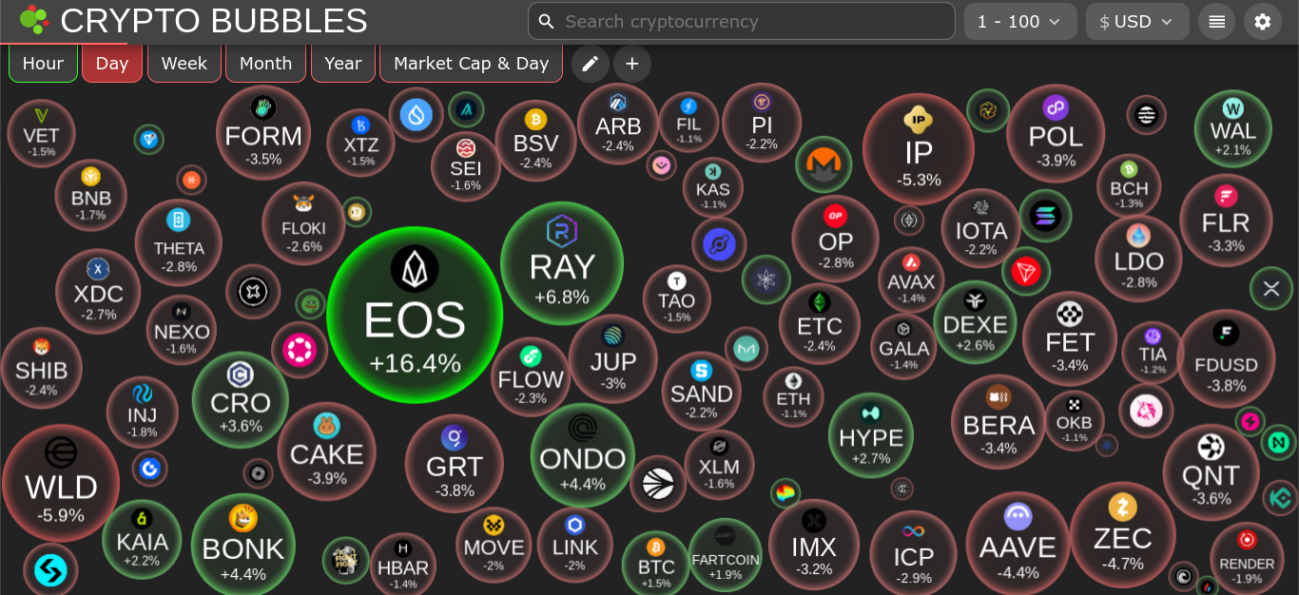Select the ETH bubble
Viewport: 1299px width, 595px height.
point(793,396)
